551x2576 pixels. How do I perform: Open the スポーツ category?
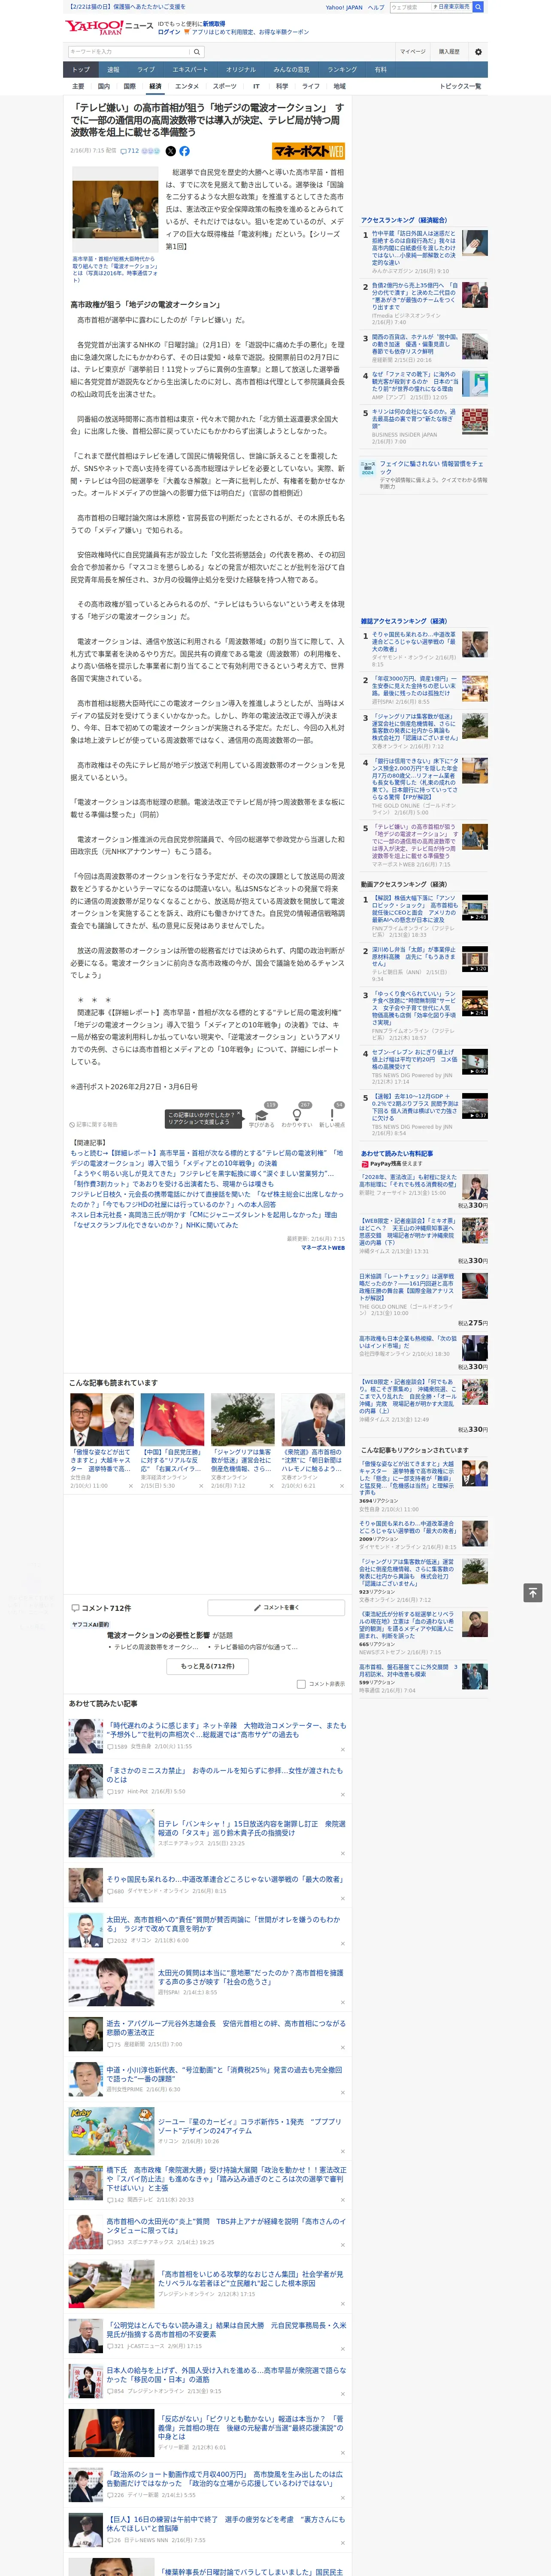click(x=225, y=86)
